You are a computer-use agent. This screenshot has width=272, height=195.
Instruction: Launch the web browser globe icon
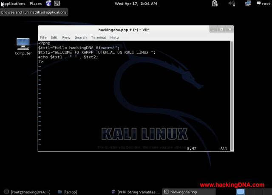pyautogui.click(x=48, y=3)
